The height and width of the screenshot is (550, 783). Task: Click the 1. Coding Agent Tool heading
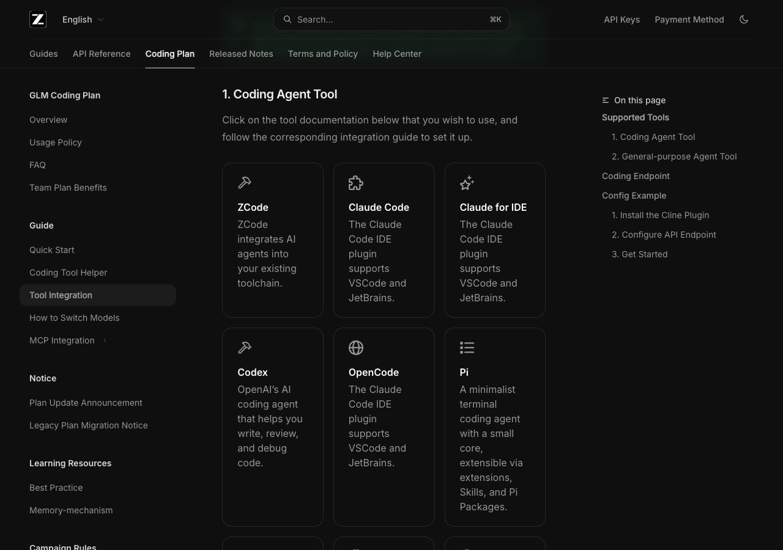[x=280, y=94]
